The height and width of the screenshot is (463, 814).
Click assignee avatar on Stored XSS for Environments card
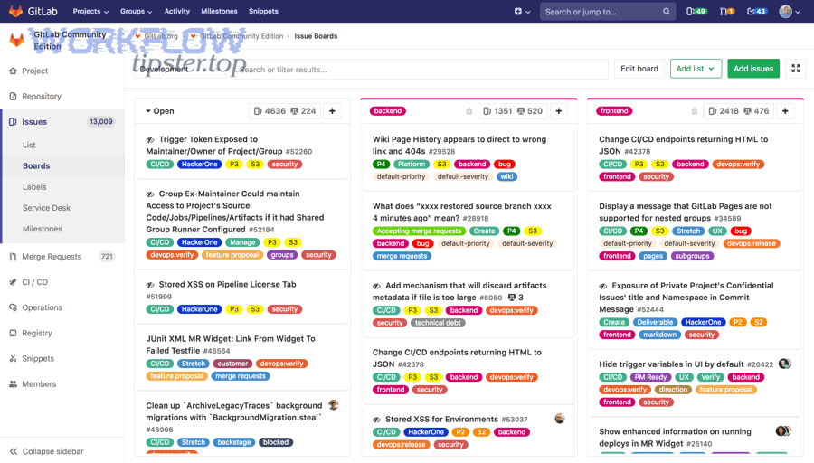pyautogui.click(x=560, y=419)
